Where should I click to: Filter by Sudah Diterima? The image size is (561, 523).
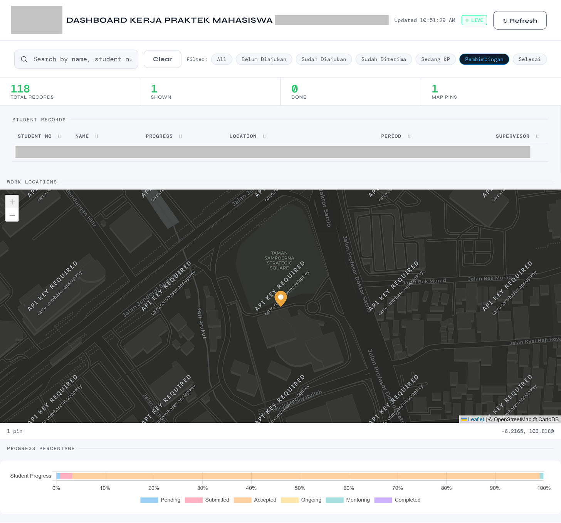point(384,59)
